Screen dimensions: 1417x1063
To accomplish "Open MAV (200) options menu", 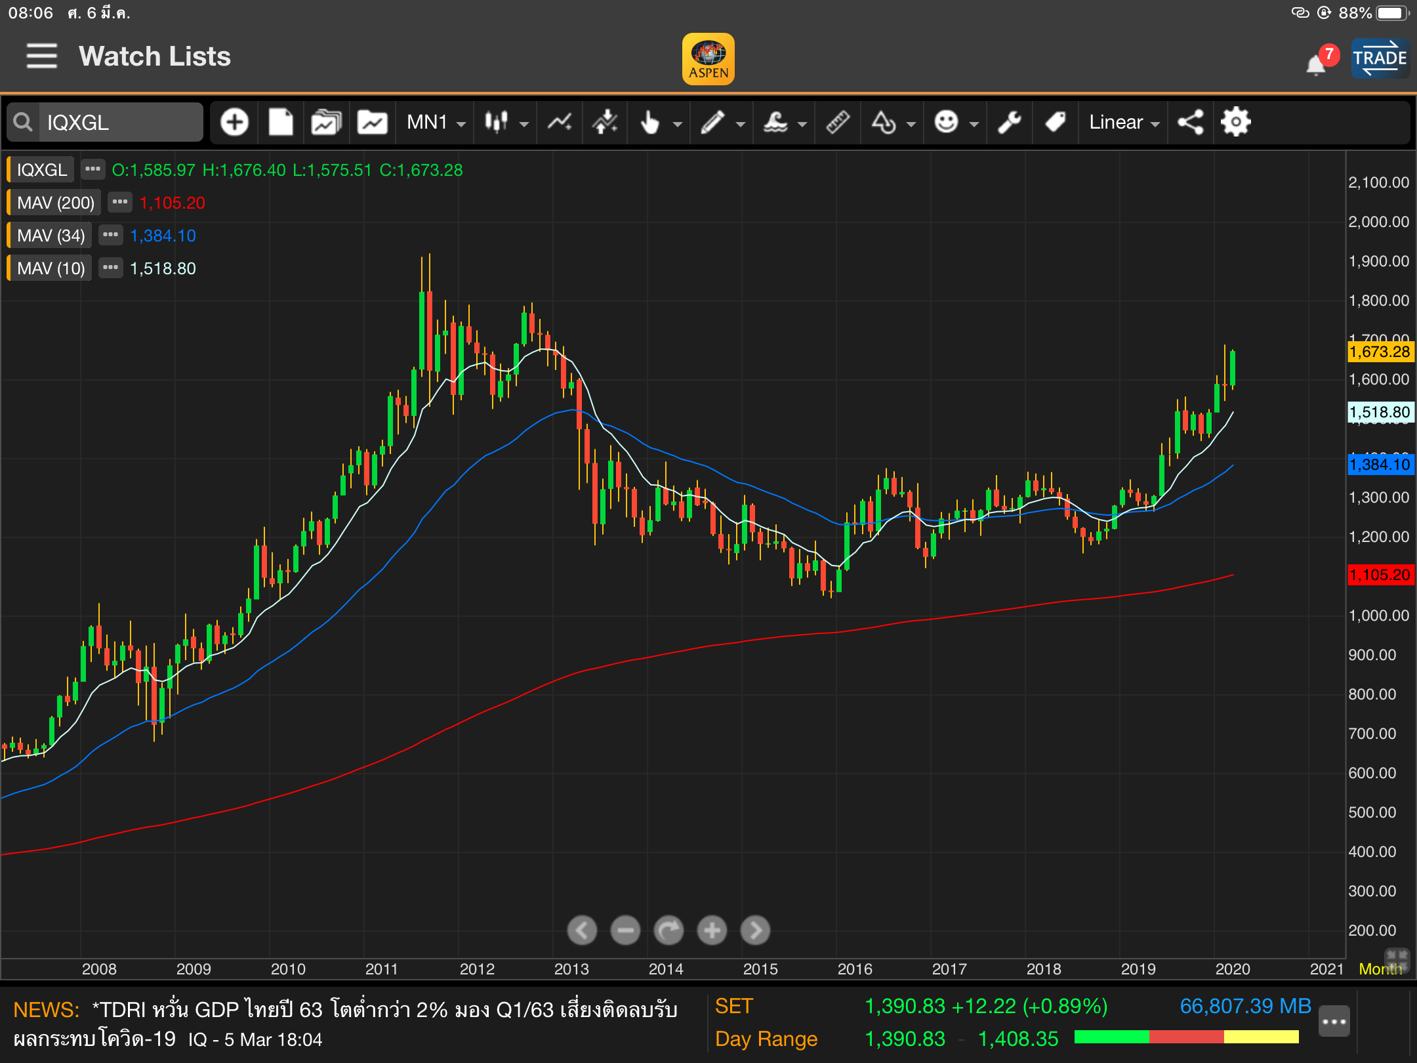I will pos(119,202).
